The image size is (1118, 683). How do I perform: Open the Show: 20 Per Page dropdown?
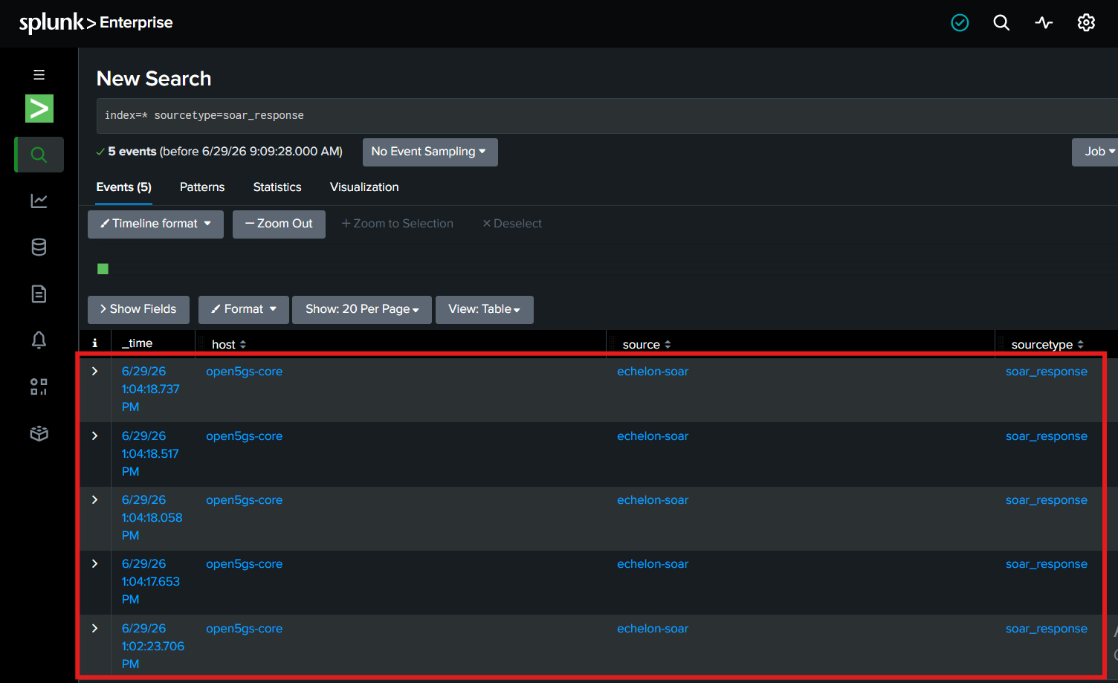pos(362,309)
